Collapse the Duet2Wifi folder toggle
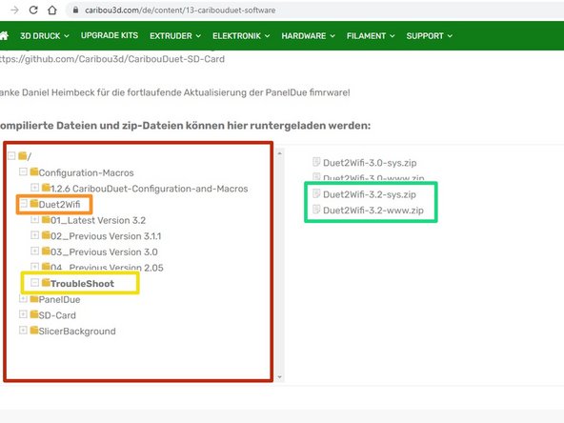 point(23,204)
